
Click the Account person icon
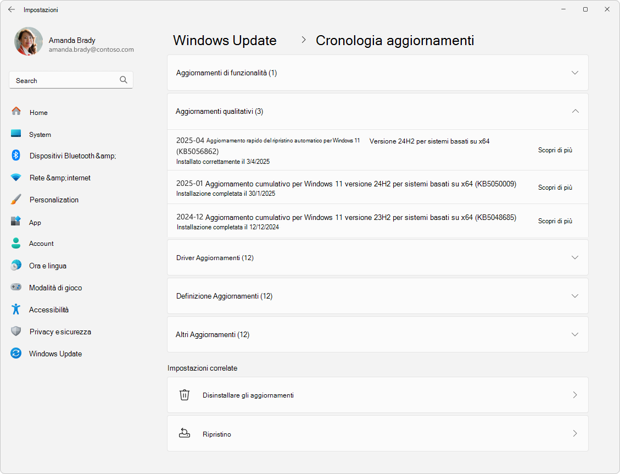coord(16,243)
